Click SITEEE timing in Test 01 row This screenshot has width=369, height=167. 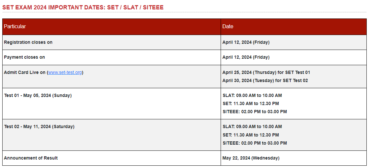click(x=255, y=112)
